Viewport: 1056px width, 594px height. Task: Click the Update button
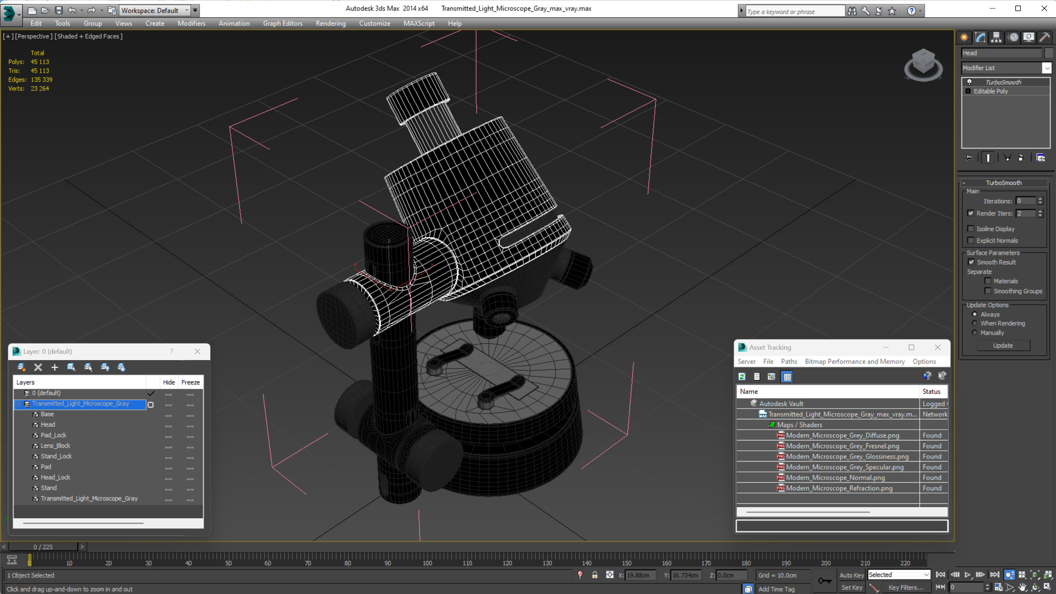[x=1003, y=346]
